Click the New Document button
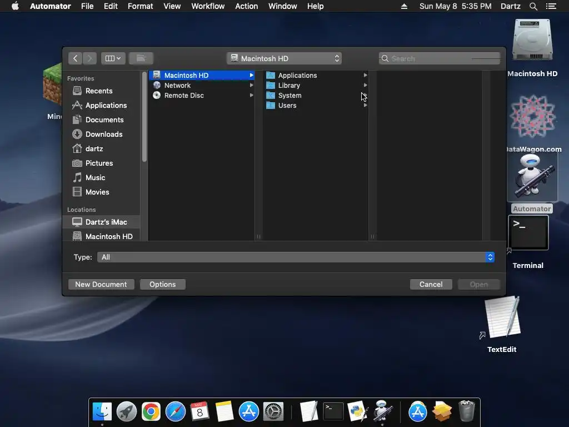The height and width of the screenshot is (427, 569). pos(101,284)
